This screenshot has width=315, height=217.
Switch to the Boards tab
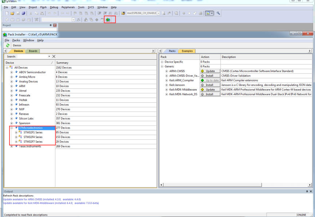[x=33, y=51]
